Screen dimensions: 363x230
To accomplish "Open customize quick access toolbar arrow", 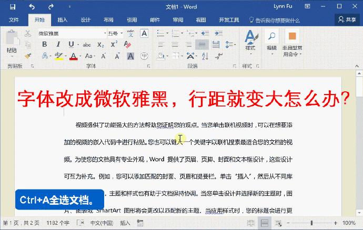I will pyautogui.click(x=69, y=7).
